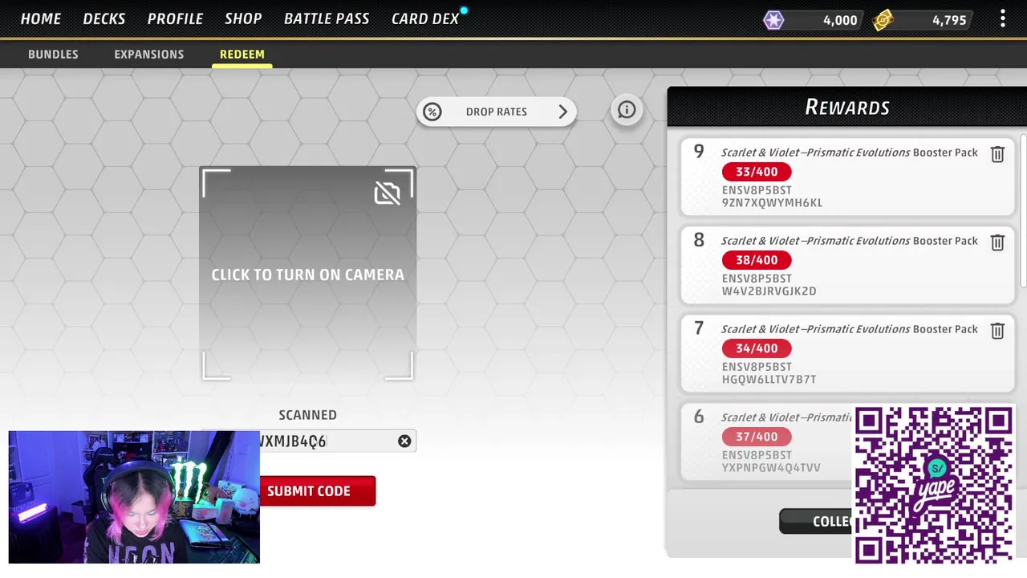Open the Card Dex menu
The height and width of the screenshot is (578, 1027).
coord(425,18)
